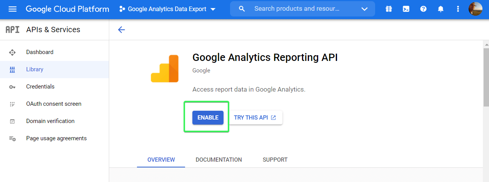This screenshot has height=182, width=489.
Task: Go back using the left arrow
Action: pos(122,30)
